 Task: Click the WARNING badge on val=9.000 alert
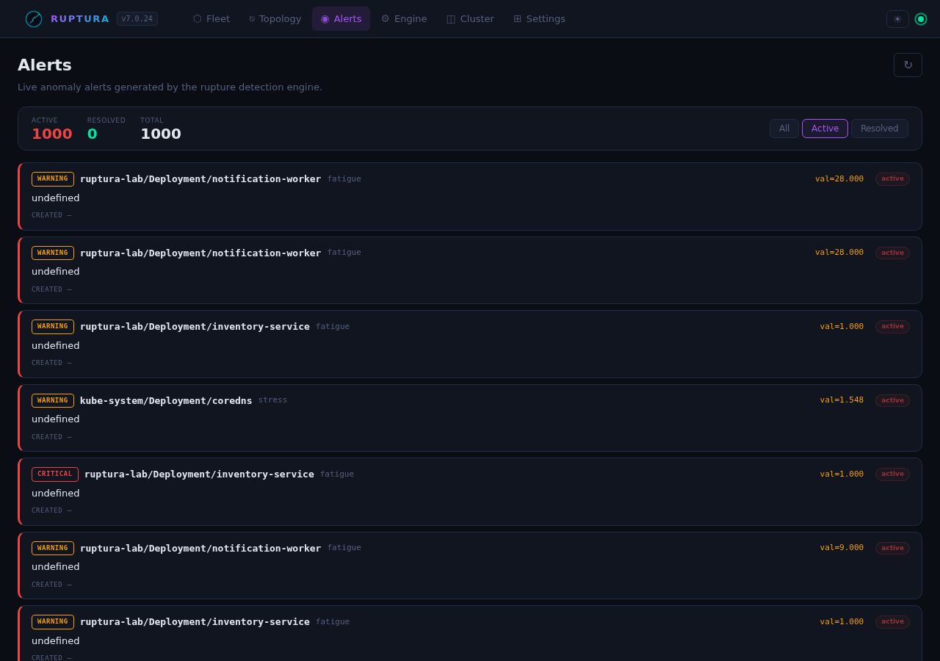click(53, 548)
